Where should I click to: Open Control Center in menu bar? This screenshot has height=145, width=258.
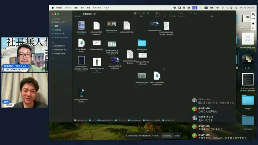[231, 8]
